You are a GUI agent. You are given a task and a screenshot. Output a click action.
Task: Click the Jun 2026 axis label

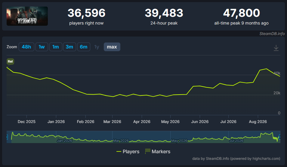(200, 122)
